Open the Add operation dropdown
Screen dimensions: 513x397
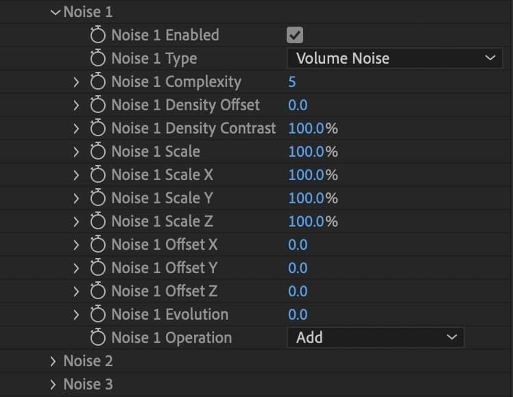[375, 337]
